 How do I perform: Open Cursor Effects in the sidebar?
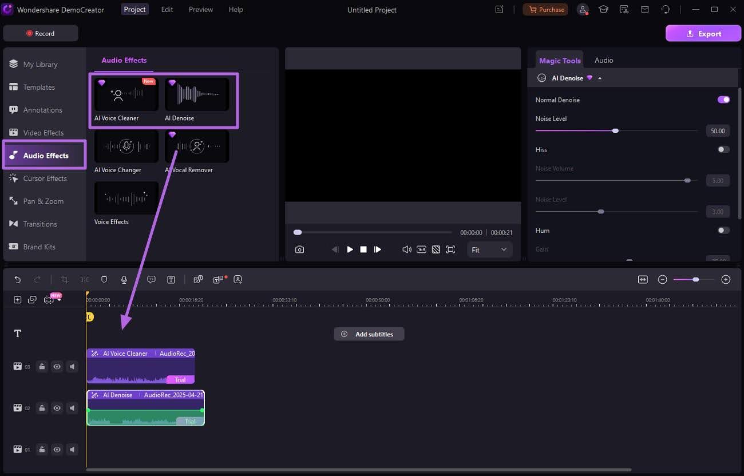pos(43,178)
